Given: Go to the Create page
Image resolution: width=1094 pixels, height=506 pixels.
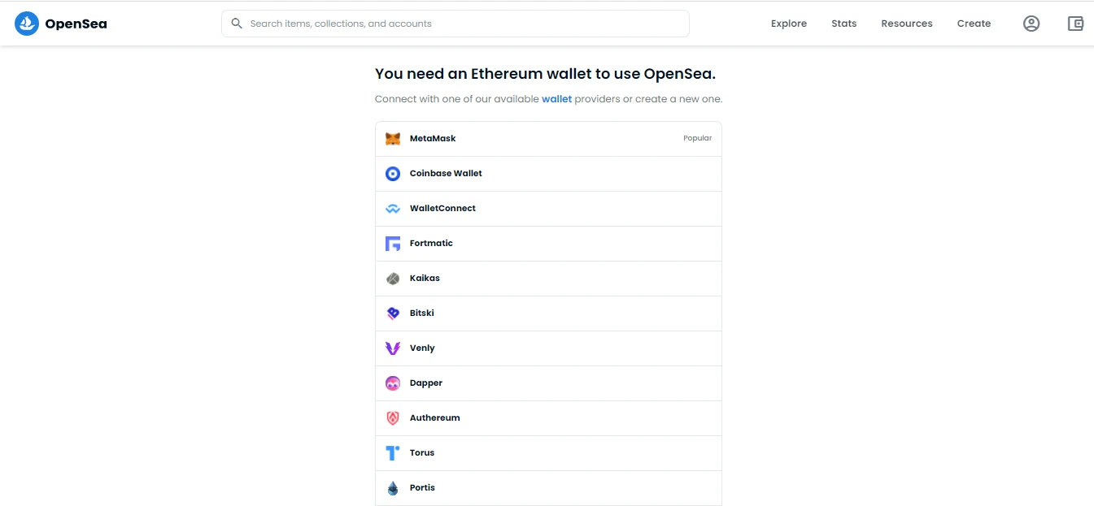Looking at the screenshot, I should coord(974,24).
